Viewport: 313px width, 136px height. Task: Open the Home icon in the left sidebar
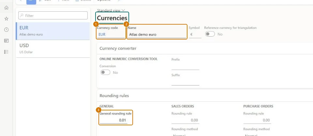tap(7, 7)
